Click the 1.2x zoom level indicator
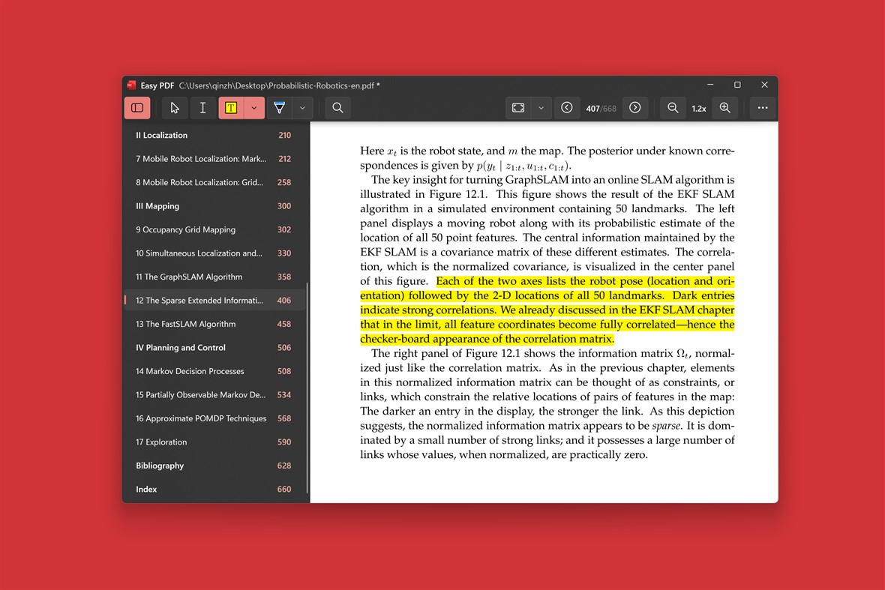885x590 pixels. click(x=698, y=107)
